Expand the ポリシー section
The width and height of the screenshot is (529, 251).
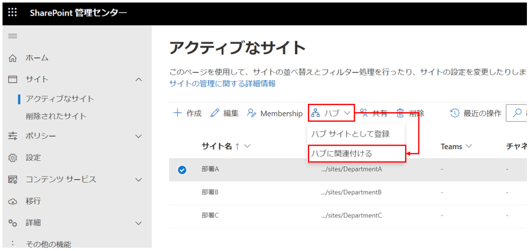(x=138, y=136)
